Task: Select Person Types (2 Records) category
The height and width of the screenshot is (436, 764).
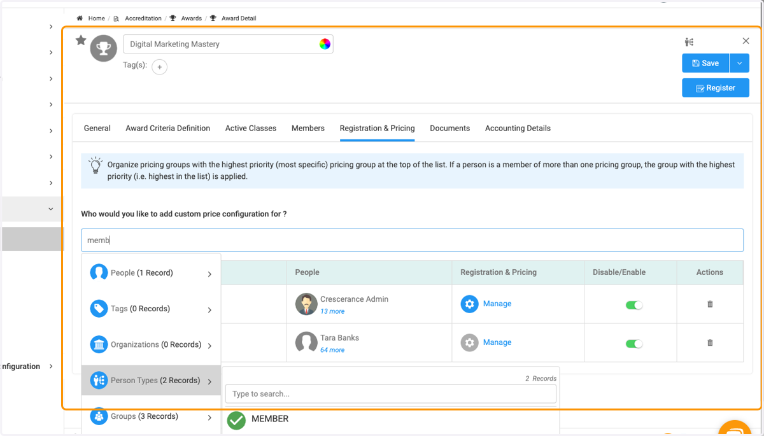Action: (x=152, y=381)
